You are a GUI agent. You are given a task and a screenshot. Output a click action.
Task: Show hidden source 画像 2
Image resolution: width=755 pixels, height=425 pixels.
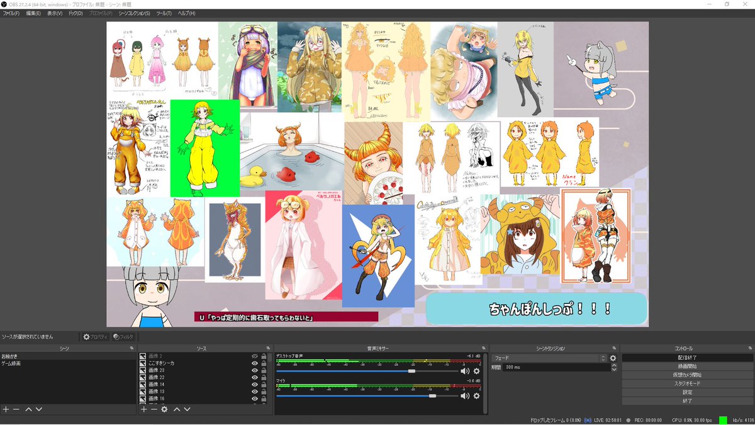tap(255, 356)
